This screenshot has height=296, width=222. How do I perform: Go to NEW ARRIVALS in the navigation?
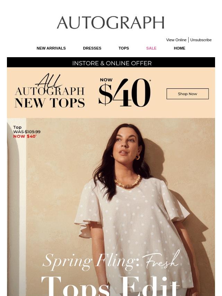[51, 48]
